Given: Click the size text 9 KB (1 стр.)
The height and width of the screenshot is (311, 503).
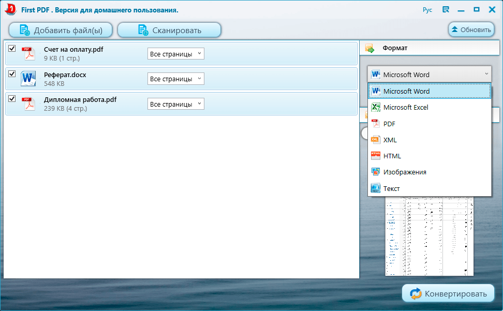Looking at the screenshot, I should 62,58.
